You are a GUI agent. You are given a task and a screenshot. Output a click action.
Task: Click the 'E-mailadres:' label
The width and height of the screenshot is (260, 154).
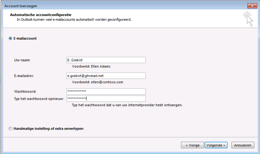tap(24, 76)
